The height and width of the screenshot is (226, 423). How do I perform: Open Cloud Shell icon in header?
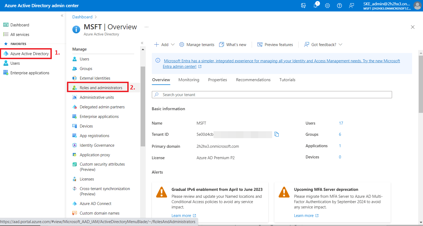pos(303,6)
